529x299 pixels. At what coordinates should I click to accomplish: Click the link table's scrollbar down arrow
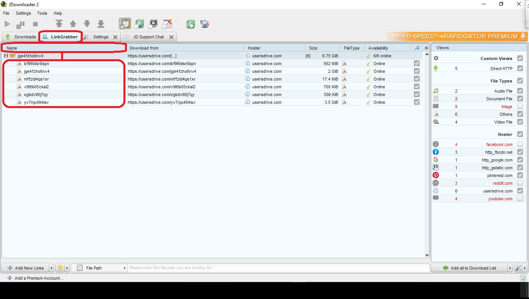(x=427, y=255)
